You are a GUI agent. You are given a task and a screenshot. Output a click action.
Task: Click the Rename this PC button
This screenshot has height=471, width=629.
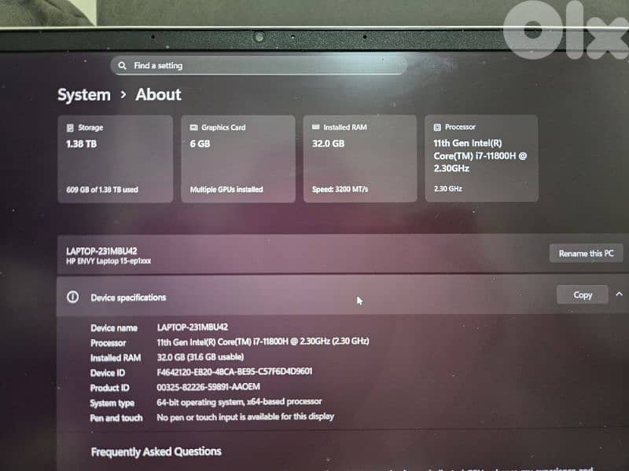[585, 253]
